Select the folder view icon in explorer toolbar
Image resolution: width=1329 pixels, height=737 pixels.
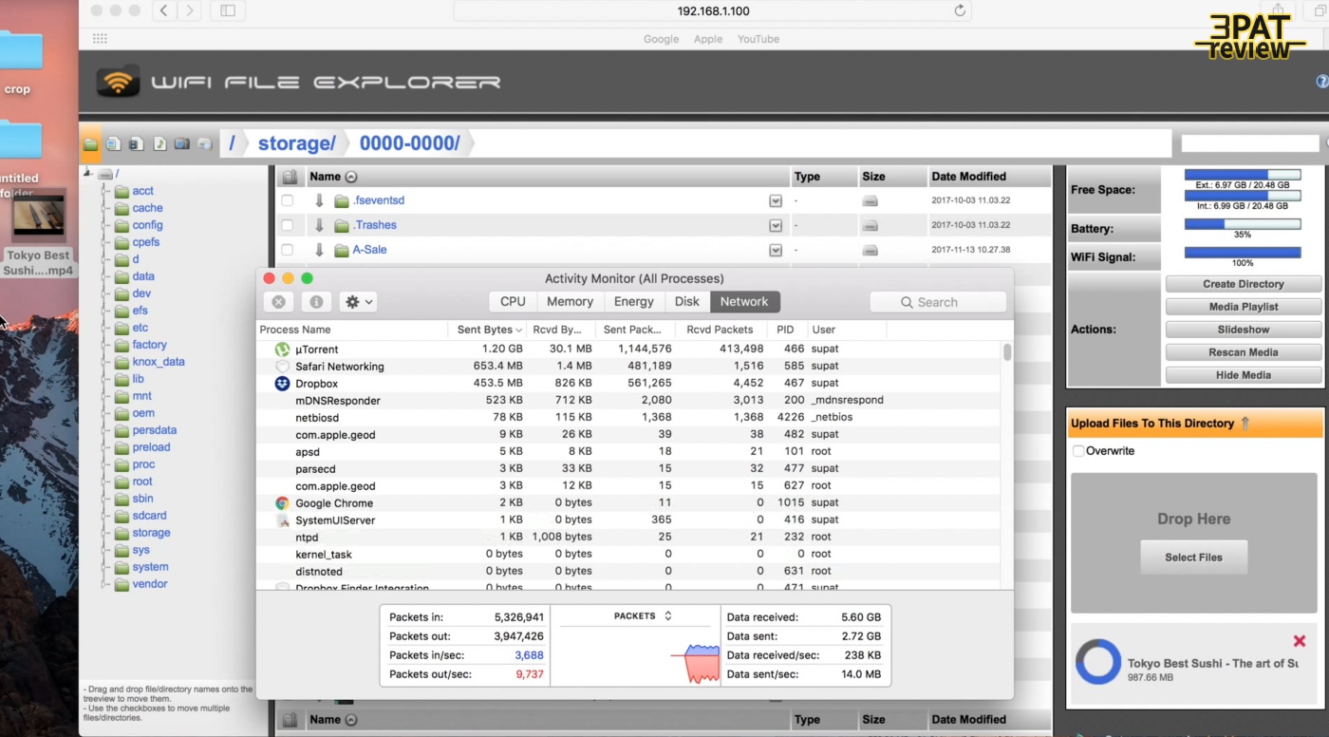tap(90, 144)
